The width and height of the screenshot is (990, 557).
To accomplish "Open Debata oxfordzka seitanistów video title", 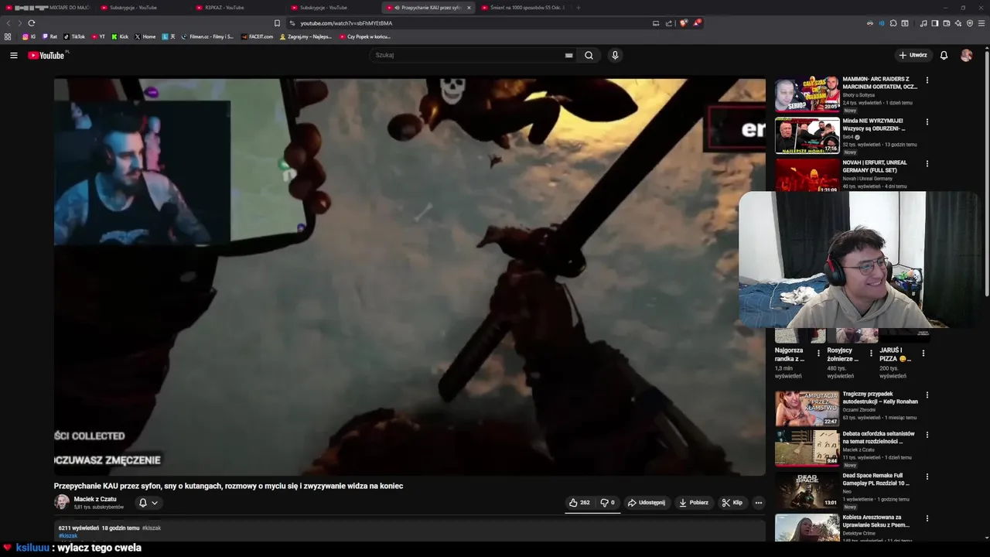I will 879,437.
